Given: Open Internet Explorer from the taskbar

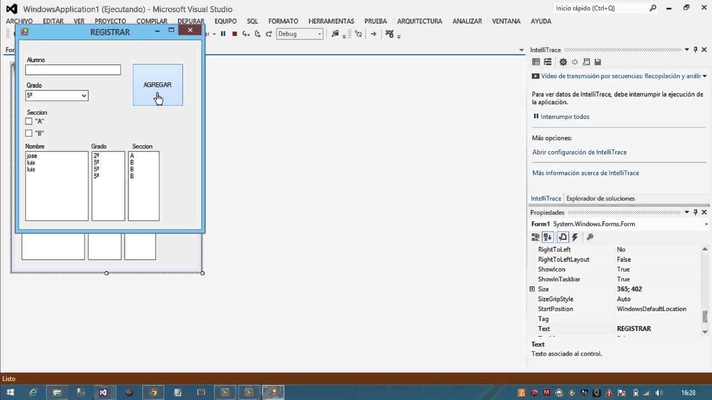Looking at the screenshot, I should coord(33,392).
